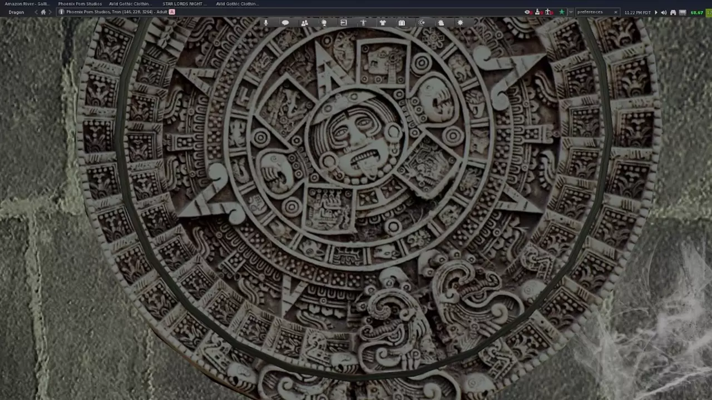Image resolution: width=712 pixels, height=400 pixels.
Task: Expand the dropdown arrow beside the search box
Action: (x=571, y=12)
